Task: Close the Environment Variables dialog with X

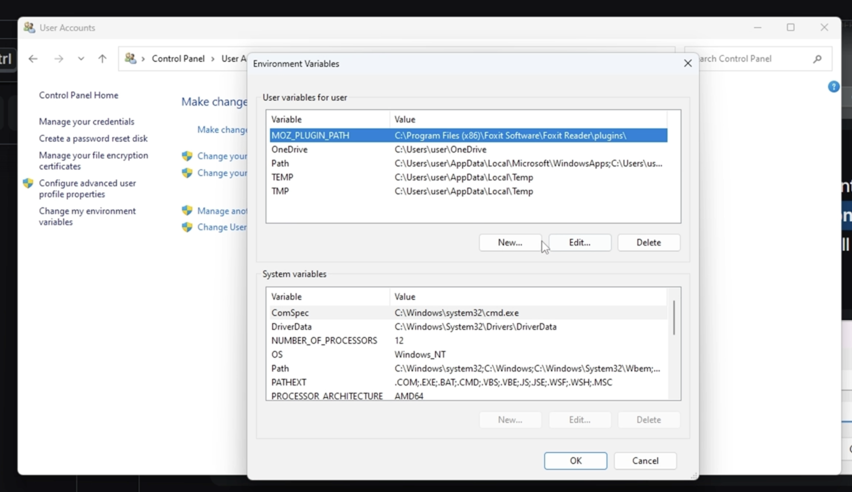Action: (x=687, y=64)
